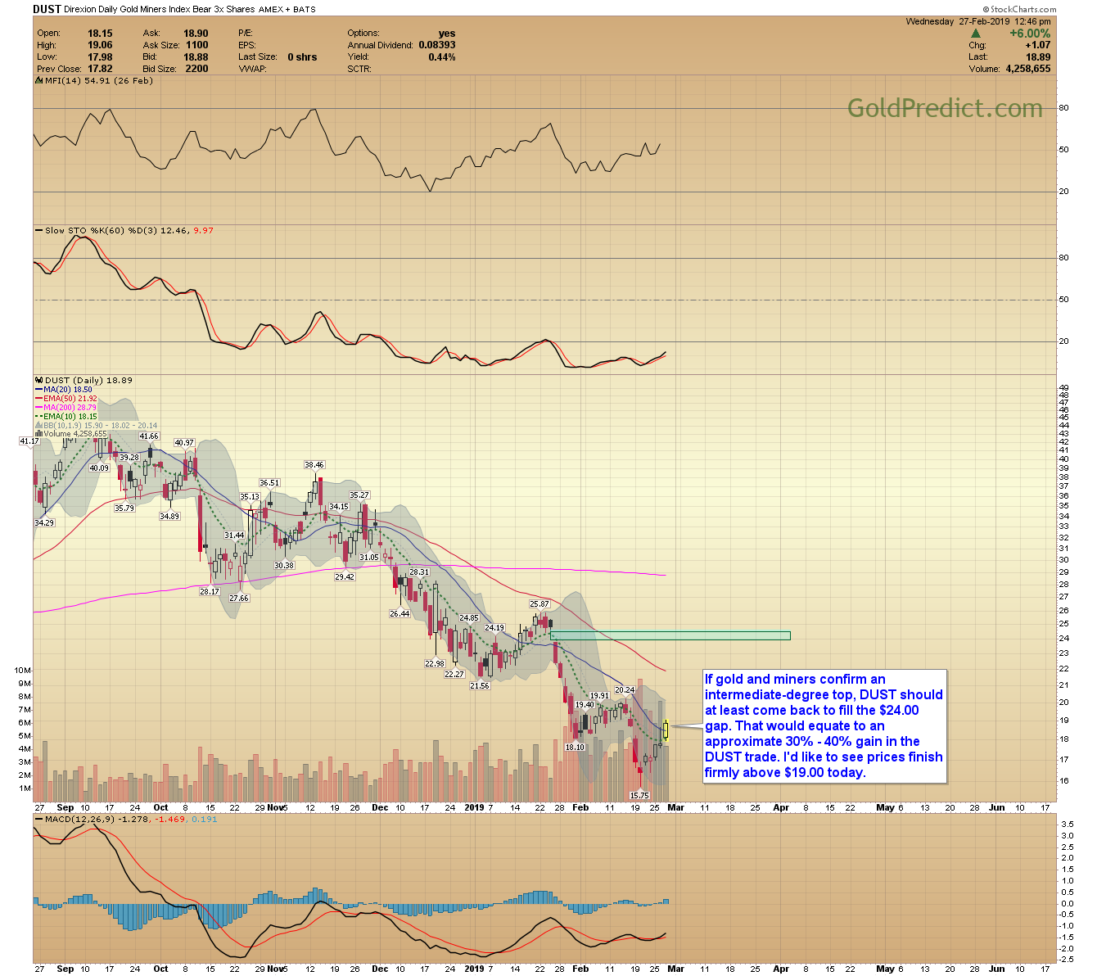
Task: Click the DUST ticker symbol title
Action: pyautogui.click(x=45, y=9)
